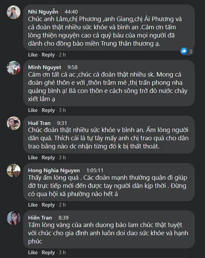Screen dimensions: 205x258
Task: Open Hong Nghia Nguyen's profile name link
Action: pyautogui.click(x=54, y=170)
